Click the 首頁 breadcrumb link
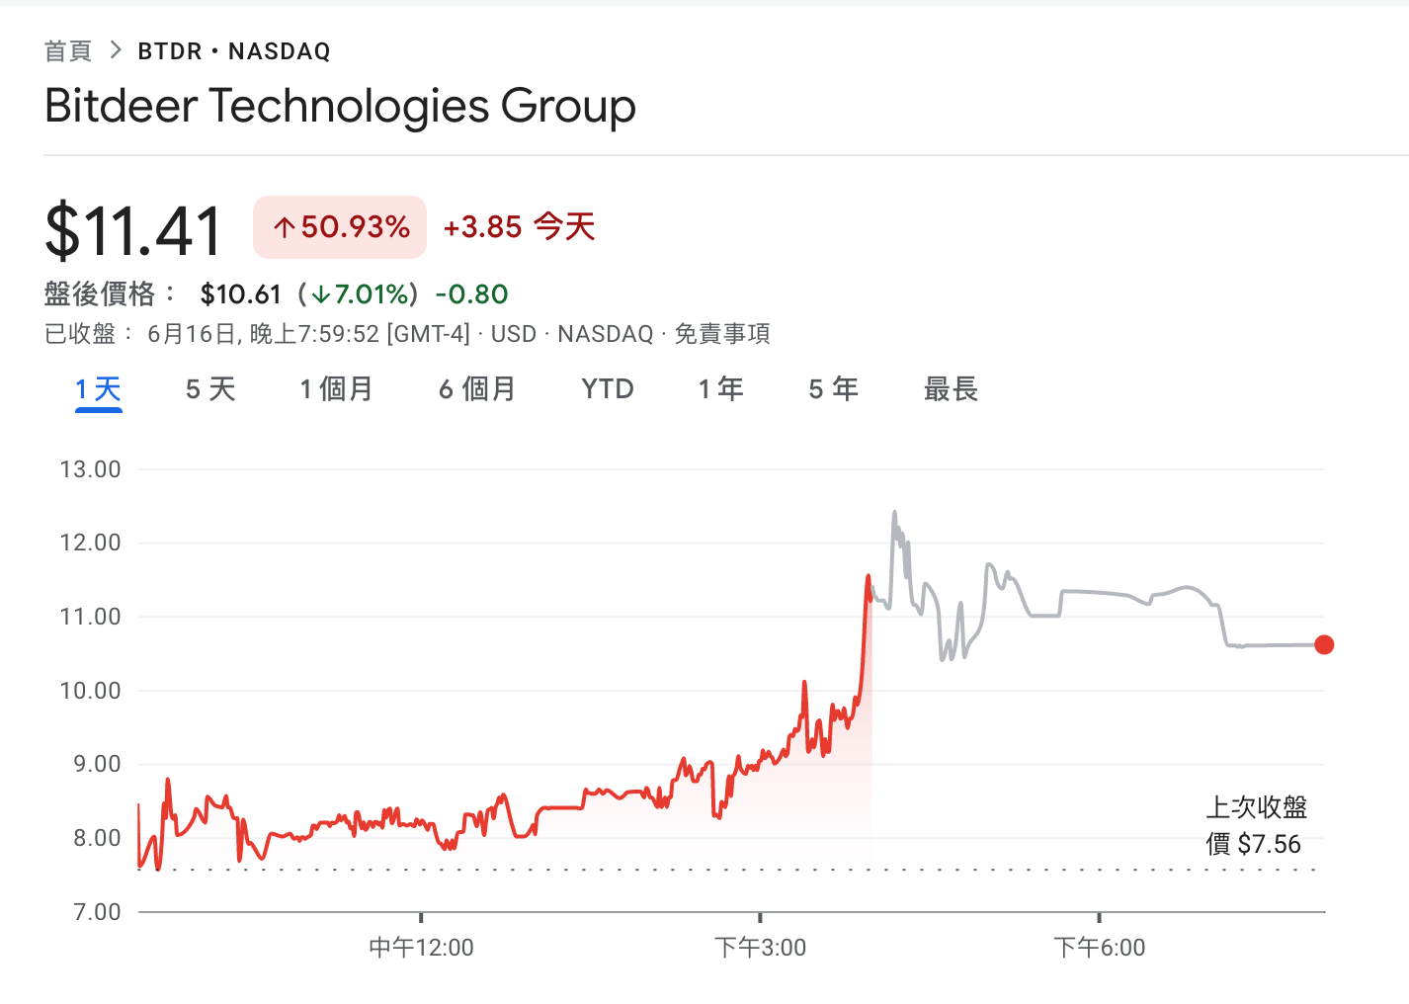This screenshot has width=1409, height=1004. (66, 50)
